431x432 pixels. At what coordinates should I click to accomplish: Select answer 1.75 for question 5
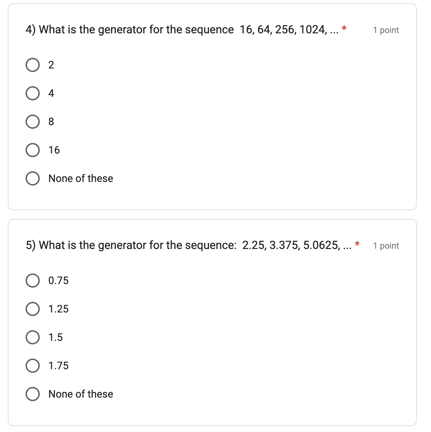[33, 365]
